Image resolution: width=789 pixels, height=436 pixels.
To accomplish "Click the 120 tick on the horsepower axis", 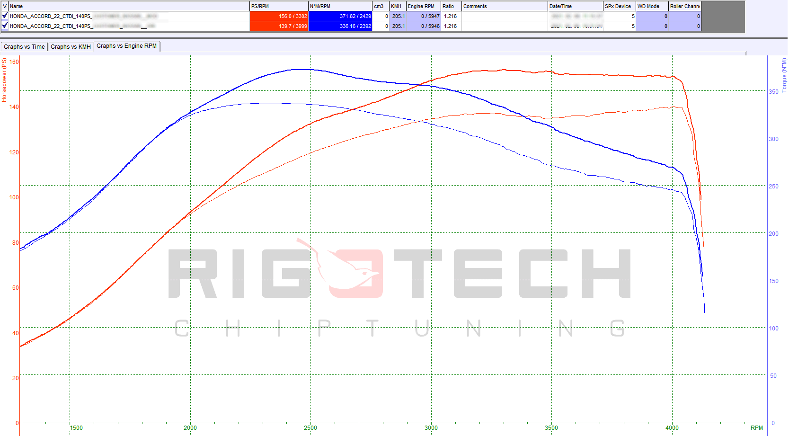I will point(14,152).
